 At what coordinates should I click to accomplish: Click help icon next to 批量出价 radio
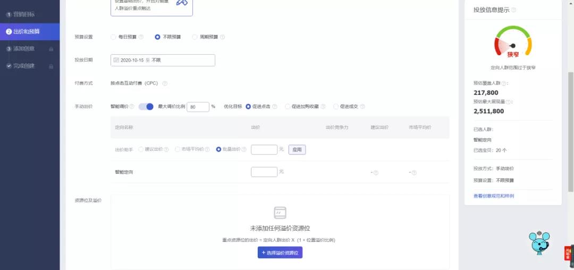click(244, 150)
